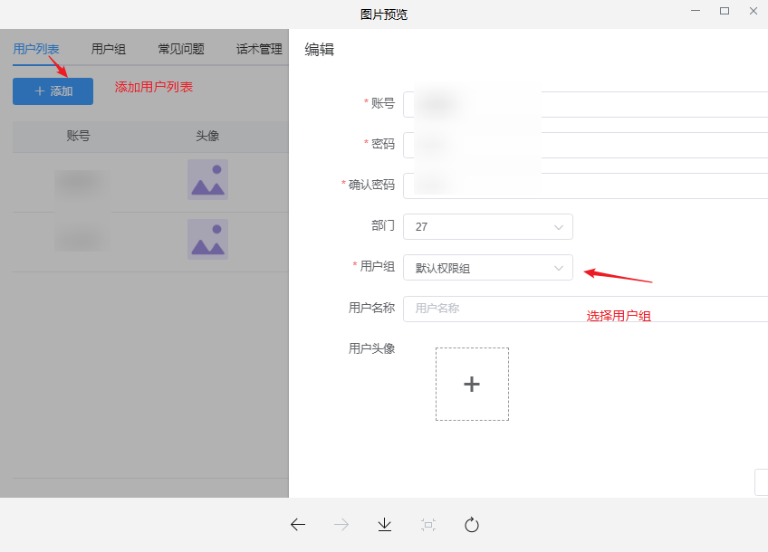This screenshot has width=768, height=552.
Task: Switch to the 常见问题 tab
Action: coord(182,49)
